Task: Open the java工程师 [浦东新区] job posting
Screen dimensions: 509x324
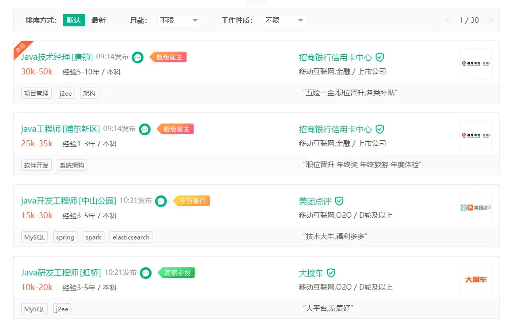Action: [61, 129]
